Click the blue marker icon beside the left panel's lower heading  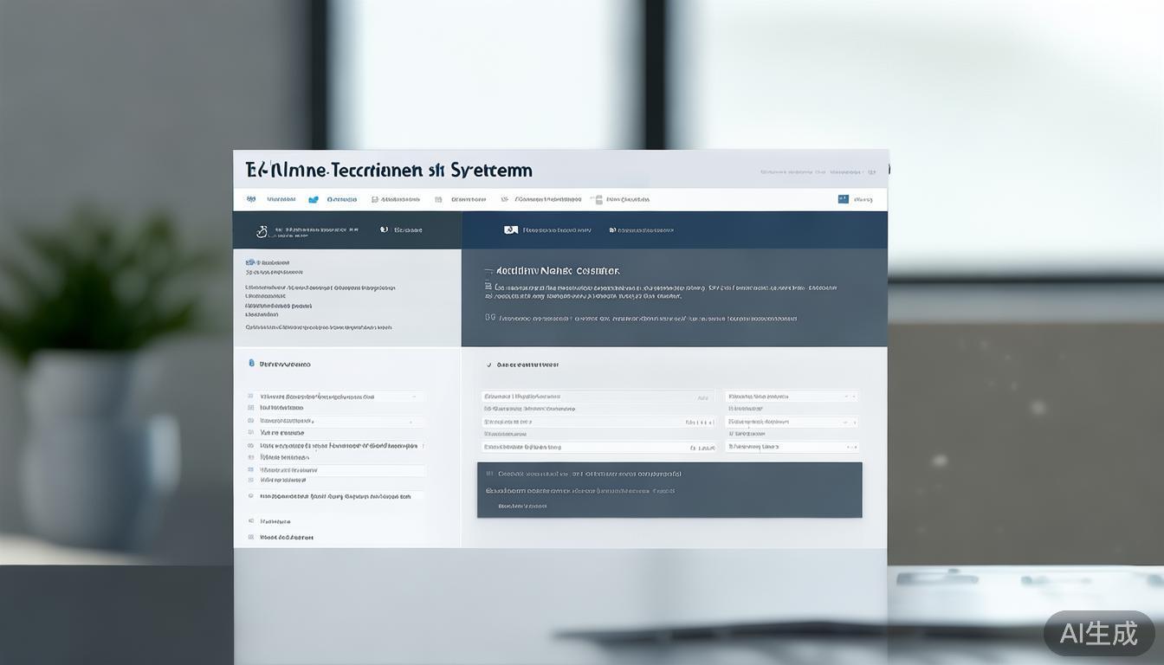tap(251, 365)
